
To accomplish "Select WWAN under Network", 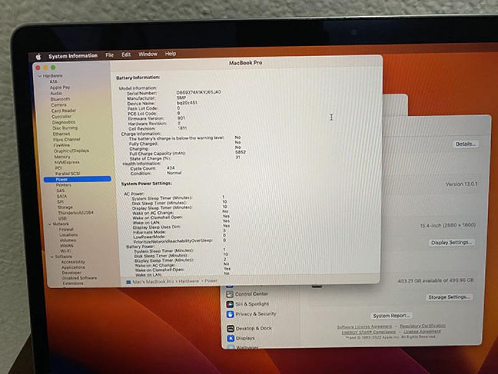I will pos(67,246).
